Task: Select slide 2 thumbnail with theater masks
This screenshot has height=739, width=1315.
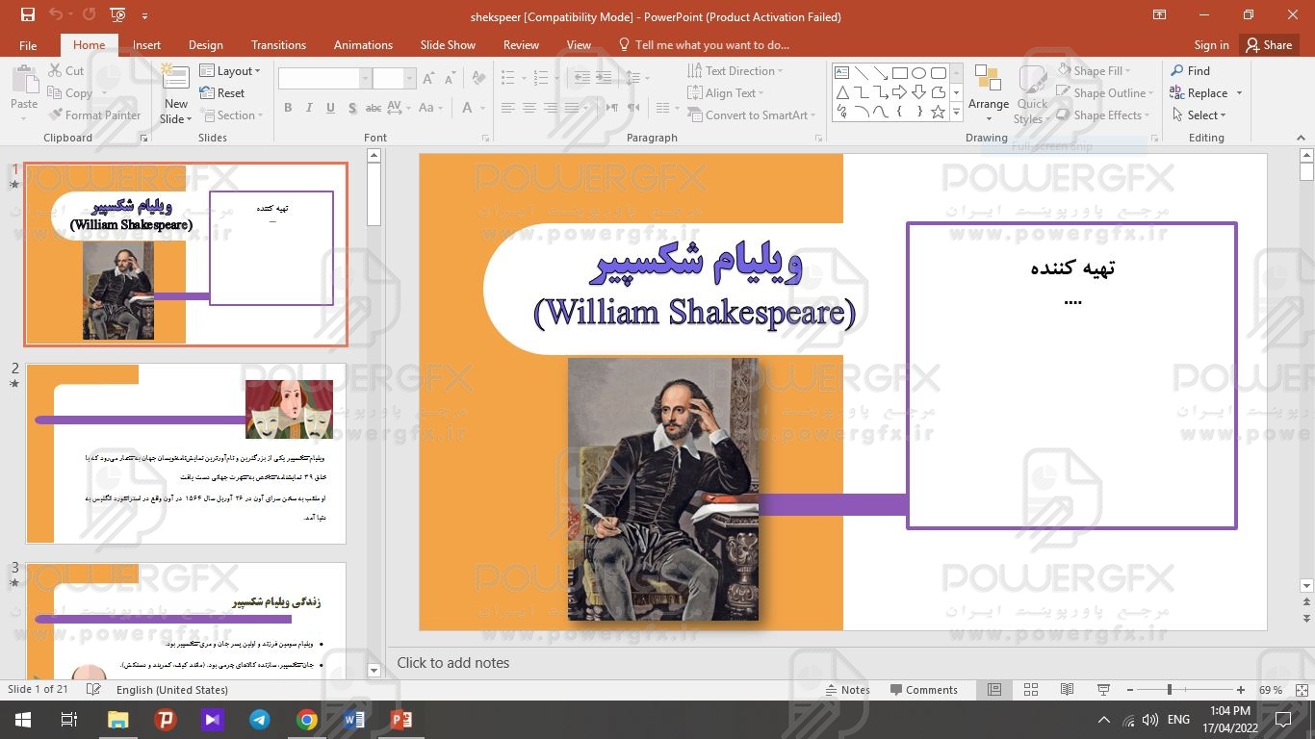Action: tap(185, 453)
